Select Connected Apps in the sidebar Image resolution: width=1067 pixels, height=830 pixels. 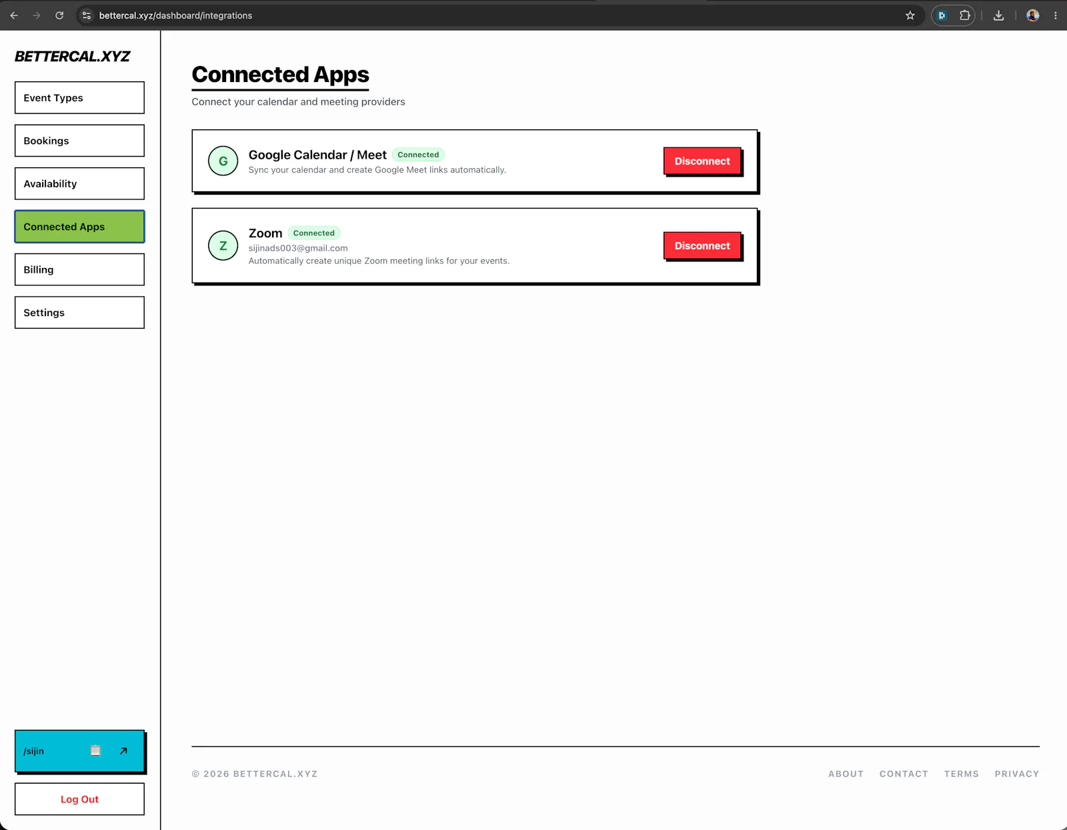[x=79, y=227]
